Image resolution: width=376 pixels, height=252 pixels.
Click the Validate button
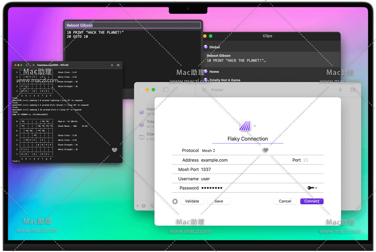click(192, 201)
